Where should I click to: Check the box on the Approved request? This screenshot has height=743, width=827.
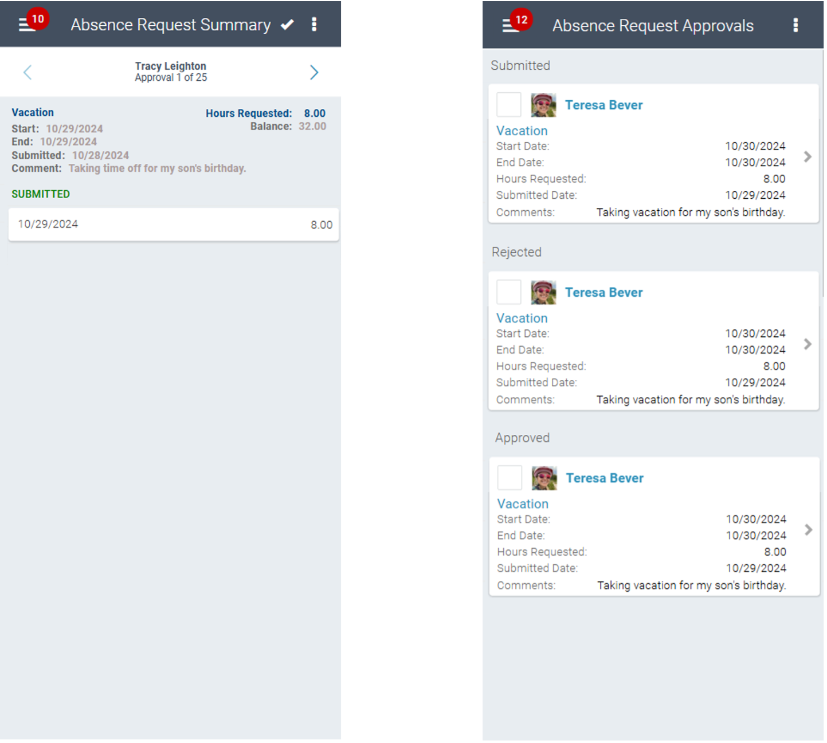pyautogui.click(x=509, y=478)
